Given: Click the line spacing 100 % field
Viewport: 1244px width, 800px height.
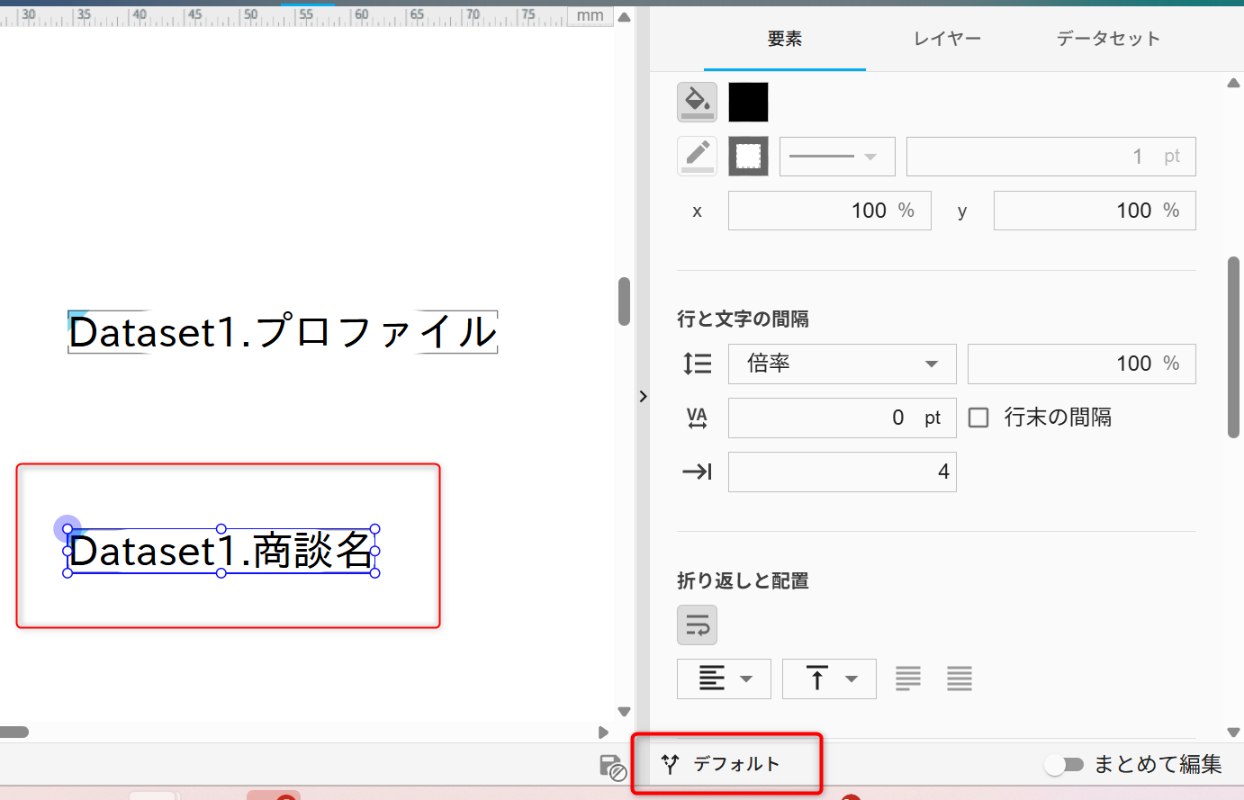Looking at the screenshot, I should pyautogui.click(x=1082, y=364).
